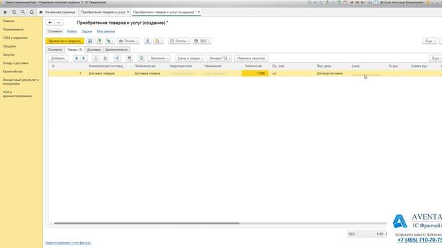Click the empty Цена cell in row 1

367,74
